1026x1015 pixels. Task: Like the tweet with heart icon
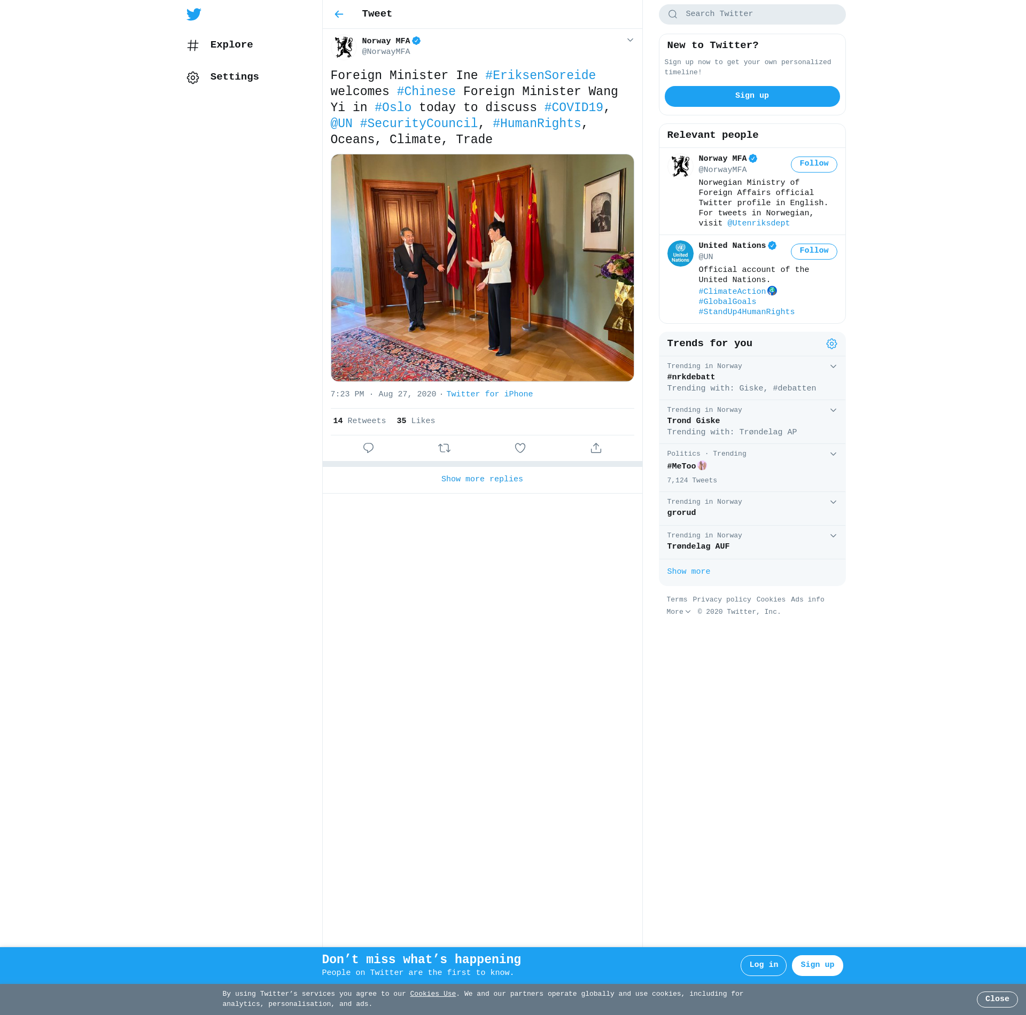[x=520, y=448]
